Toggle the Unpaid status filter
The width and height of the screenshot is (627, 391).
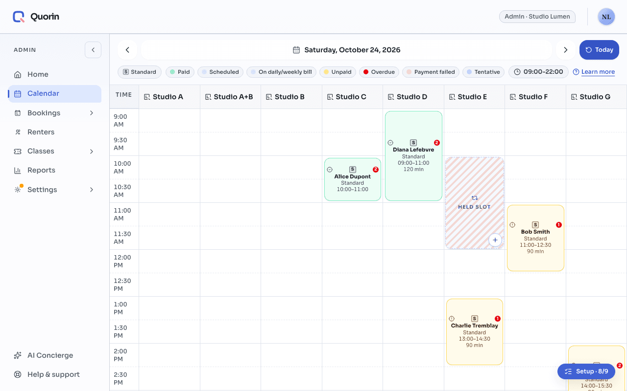click(338, 72)
